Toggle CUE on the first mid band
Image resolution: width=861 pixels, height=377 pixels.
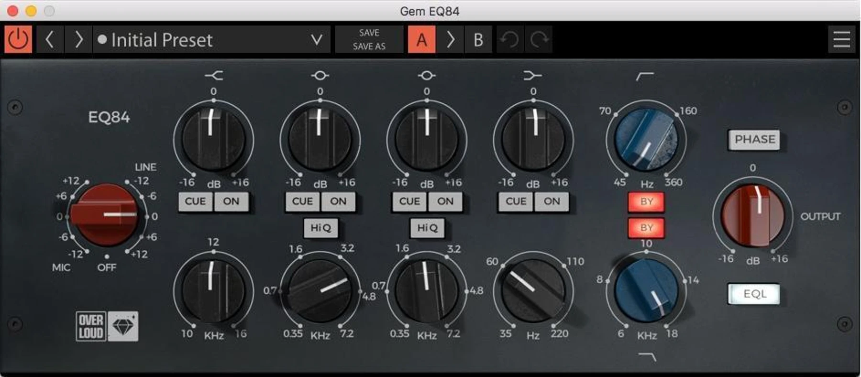pyautogui.click(x=303, y=201)
